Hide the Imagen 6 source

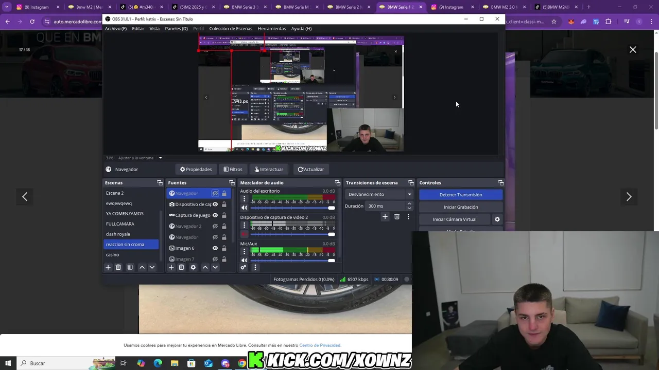point(215,248)
